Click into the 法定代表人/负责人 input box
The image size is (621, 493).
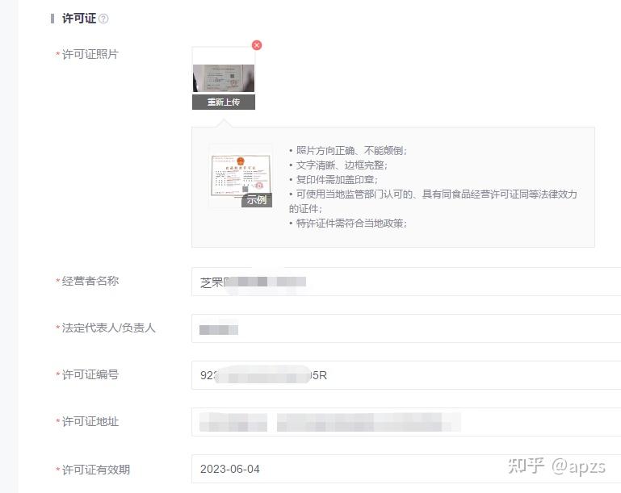pyautogui.click(x=404, y=328)
